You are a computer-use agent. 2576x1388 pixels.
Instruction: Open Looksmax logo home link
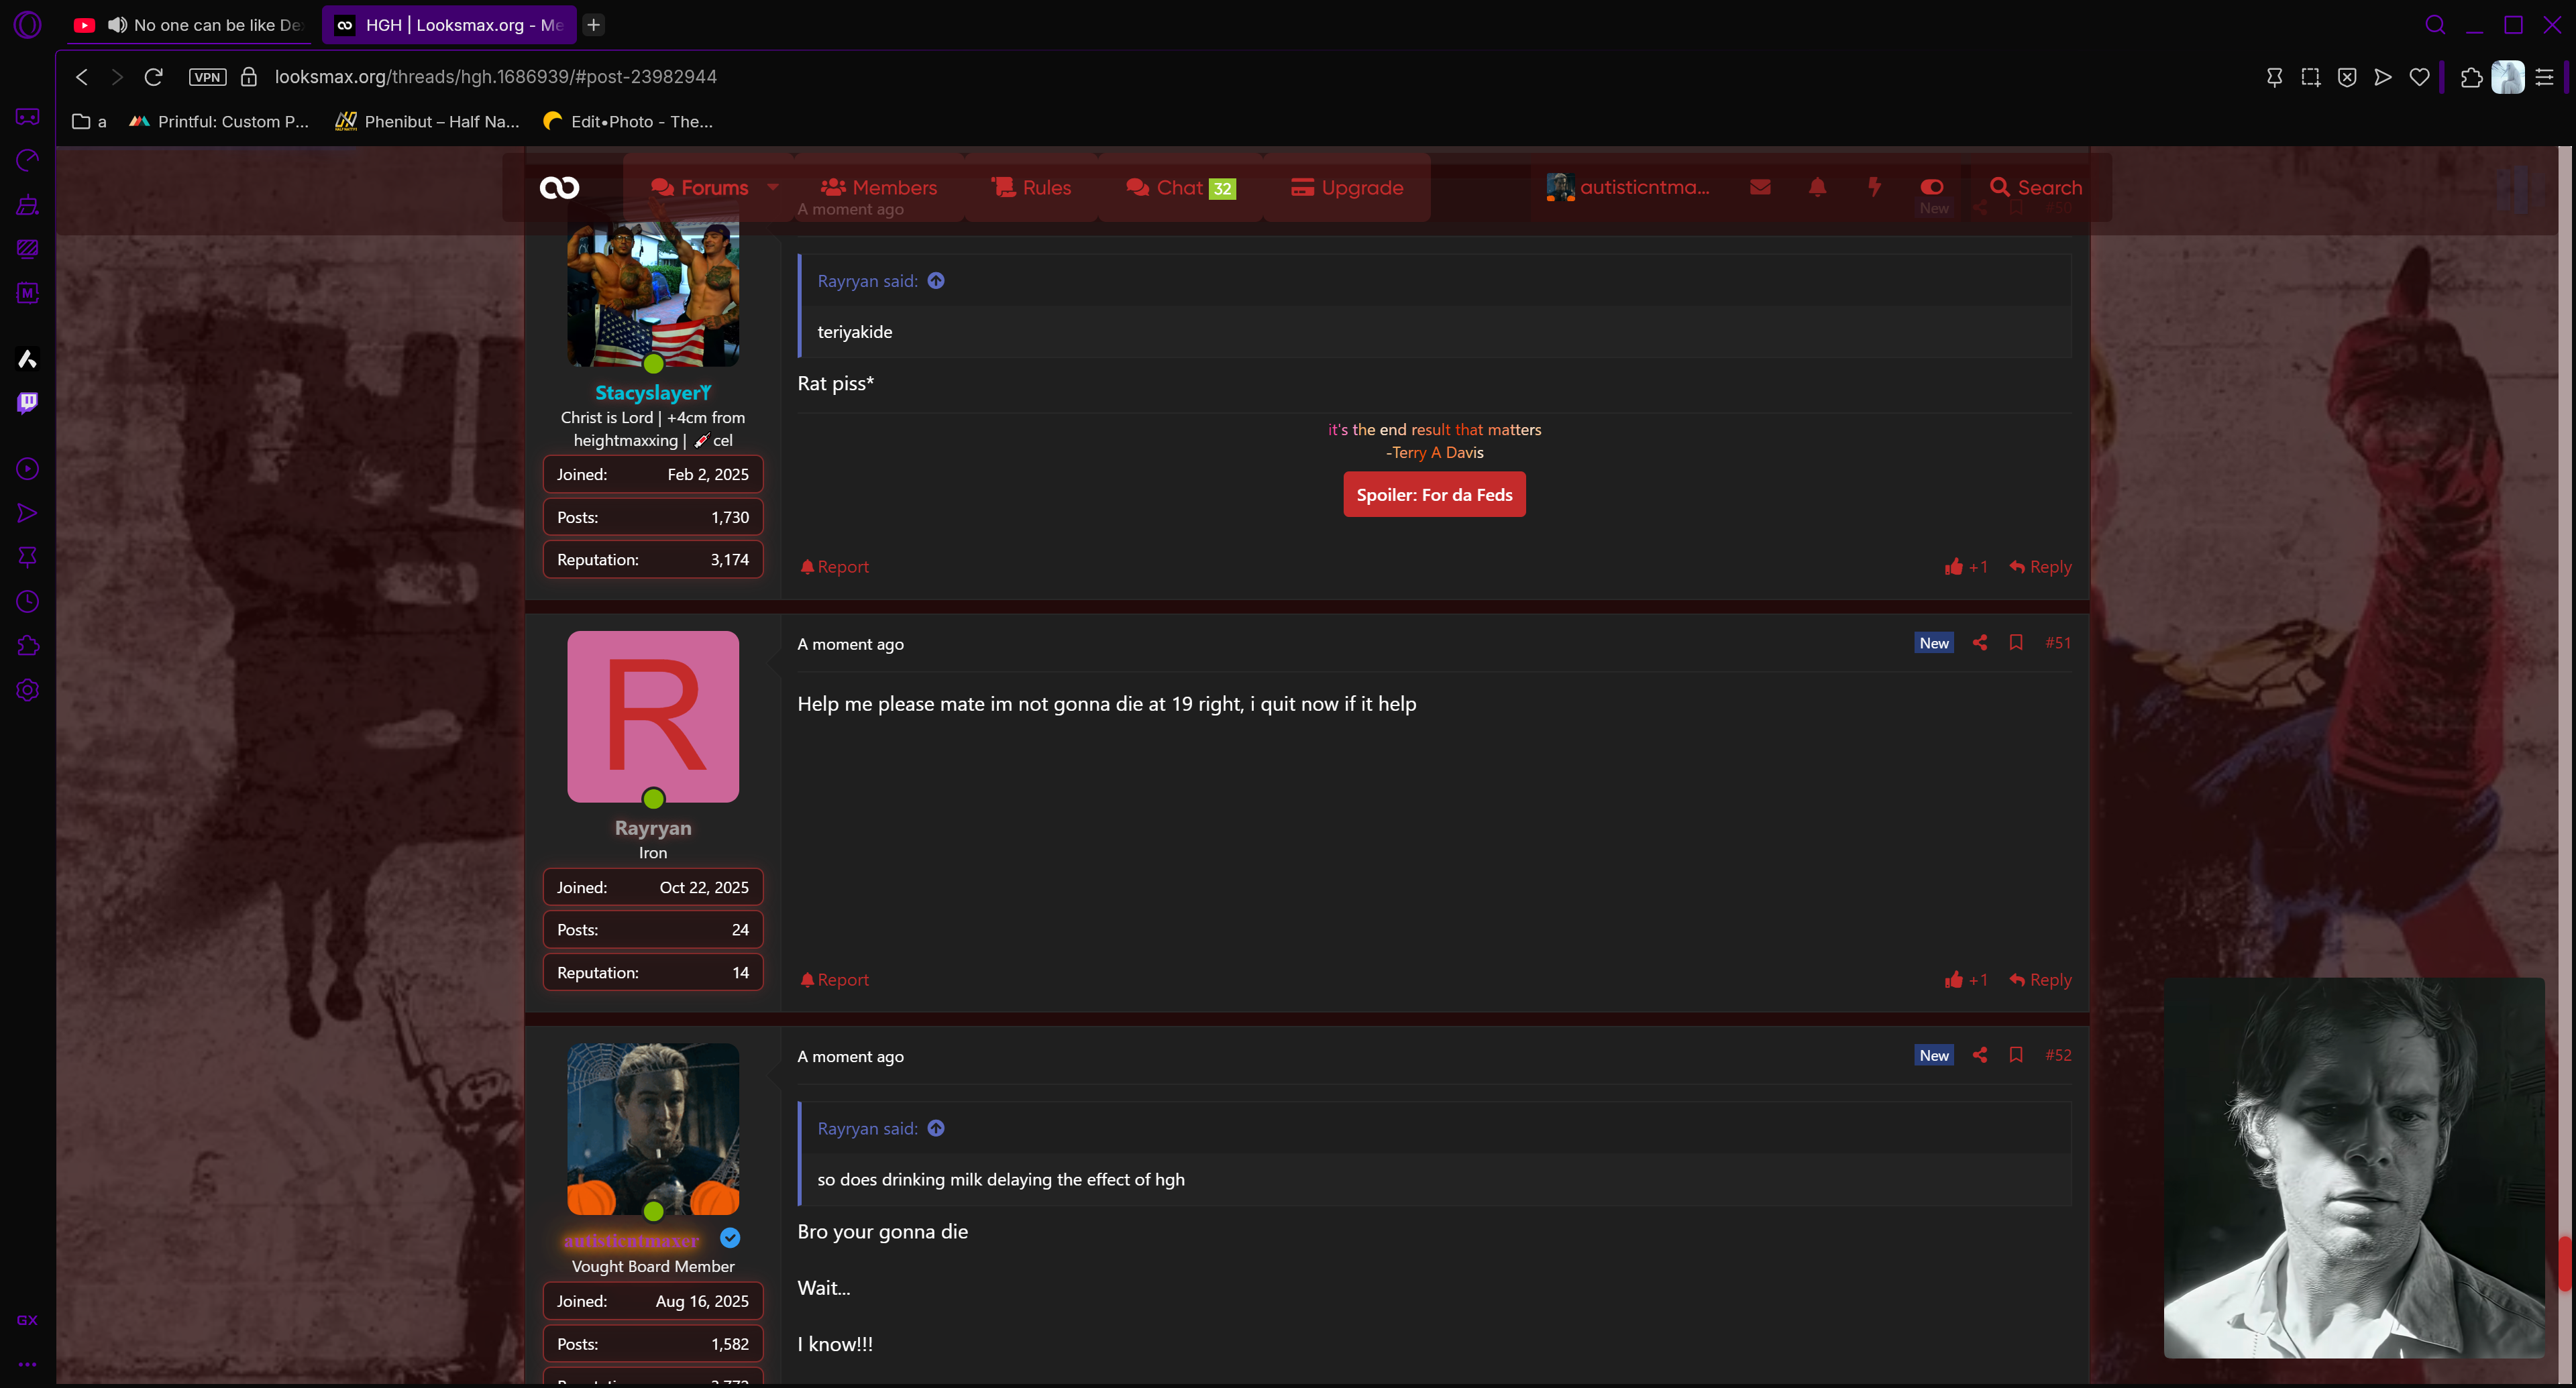tap(559, 187)
